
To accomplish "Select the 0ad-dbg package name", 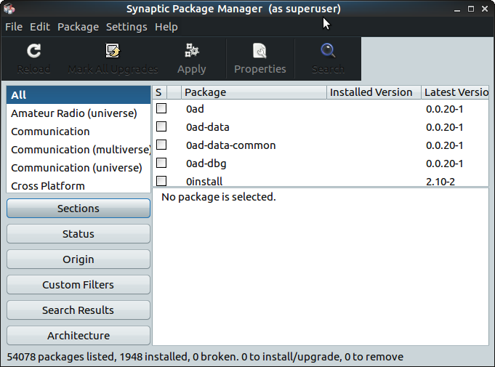I will 206,164.
